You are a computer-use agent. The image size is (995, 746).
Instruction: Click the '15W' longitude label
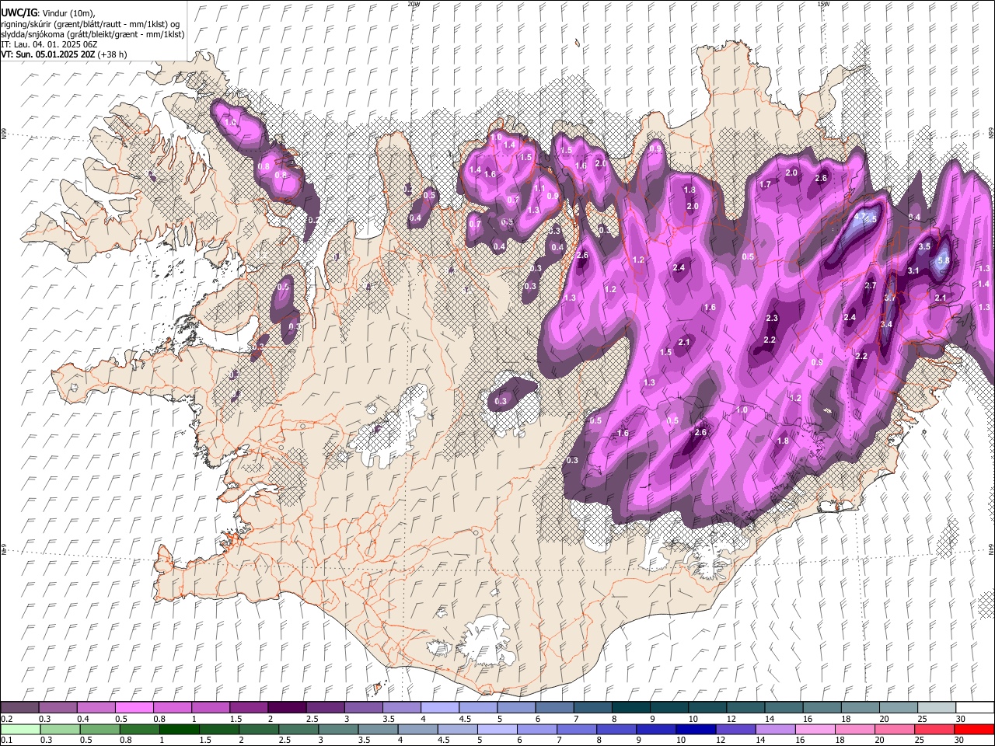pos(823,4)
